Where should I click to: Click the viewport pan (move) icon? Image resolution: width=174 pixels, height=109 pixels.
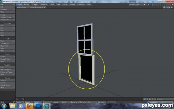164,7
